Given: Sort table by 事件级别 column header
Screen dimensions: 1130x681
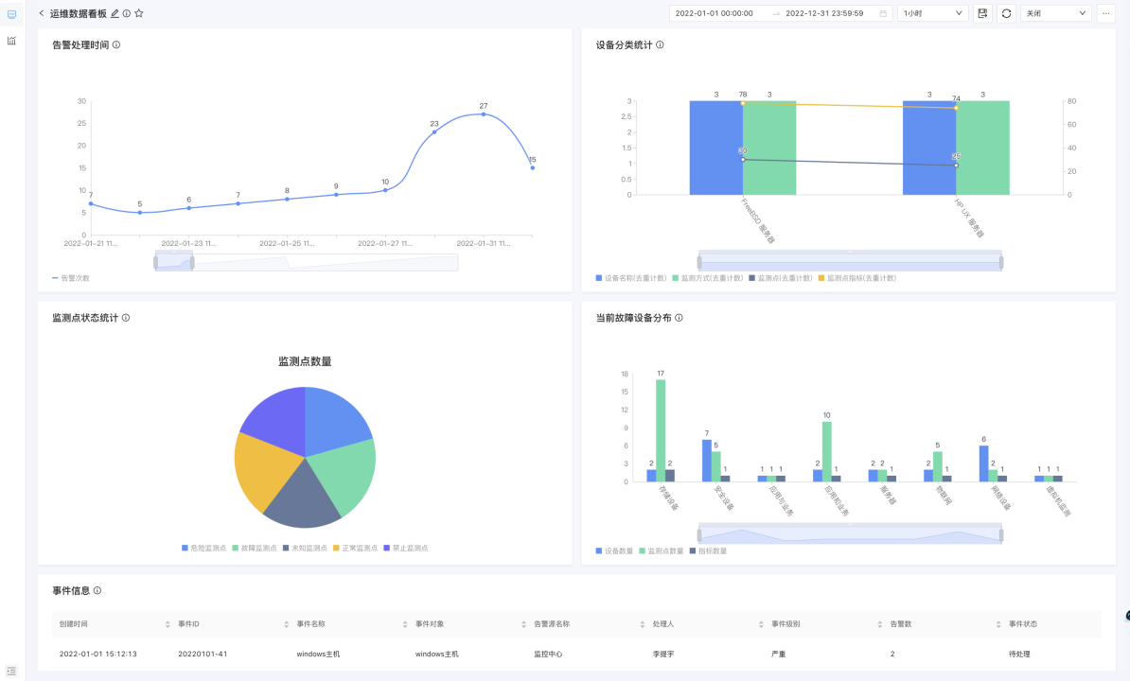Looking at the screenshot, I should 786,624.
